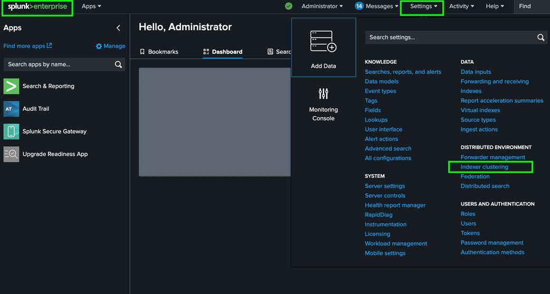Screen dimensions: 550x294
Task: Open the Upgrade Readiness App icon
Action: [x=11, y=154]
